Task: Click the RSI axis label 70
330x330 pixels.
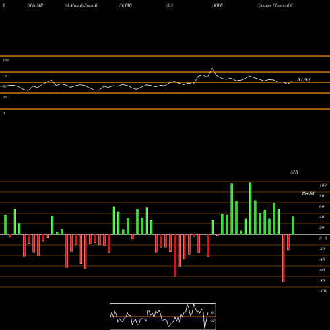Action: pyautogui.click(x=5, y=76)
